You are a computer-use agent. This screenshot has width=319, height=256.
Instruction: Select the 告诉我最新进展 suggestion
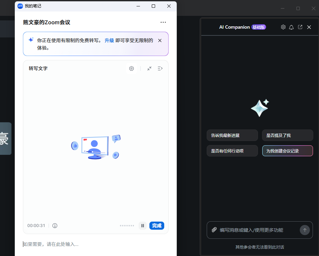coord(232,135)
